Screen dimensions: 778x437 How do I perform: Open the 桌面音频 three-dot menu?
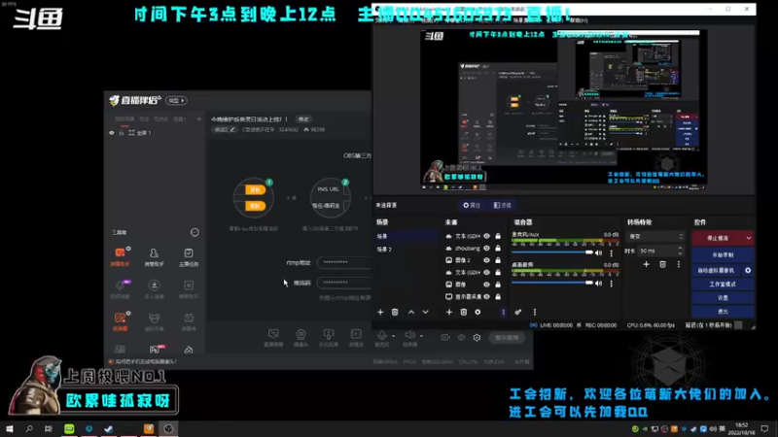click(x=612, y=284)
